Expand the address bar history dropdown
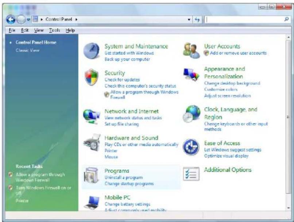294x222 pixels. [189, 19]
